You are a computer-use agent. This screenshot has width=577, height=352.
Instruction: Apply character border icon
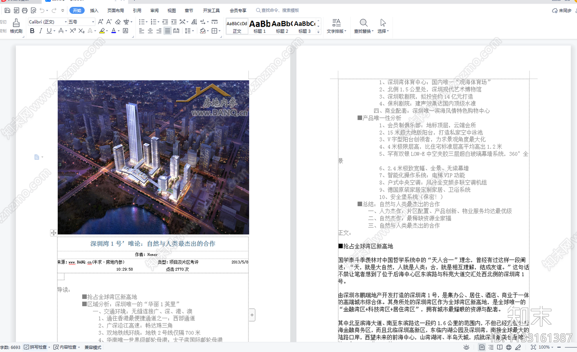coord(125,31)
